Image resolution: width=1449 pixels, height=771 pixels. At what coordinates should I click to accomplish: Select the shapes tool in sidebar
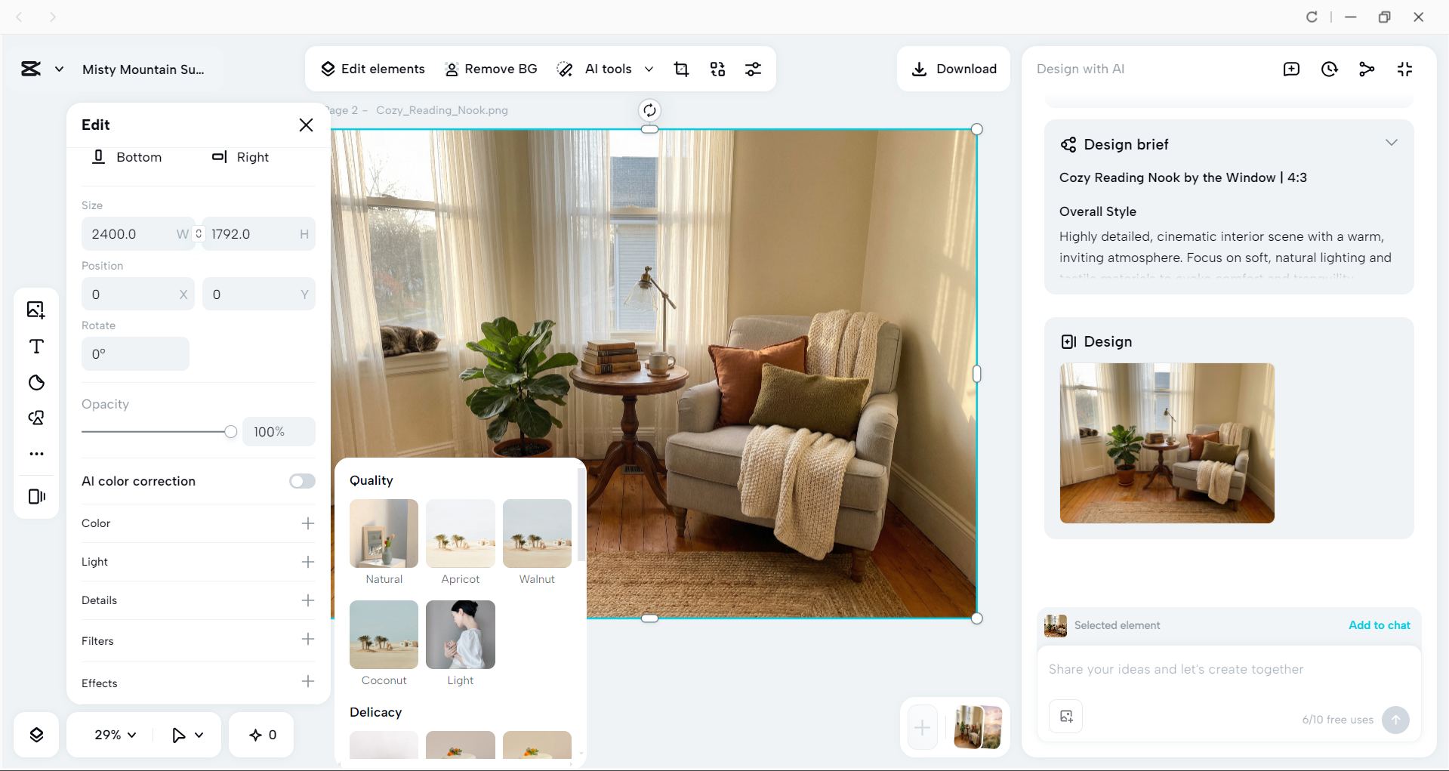[x=36, y=418]
